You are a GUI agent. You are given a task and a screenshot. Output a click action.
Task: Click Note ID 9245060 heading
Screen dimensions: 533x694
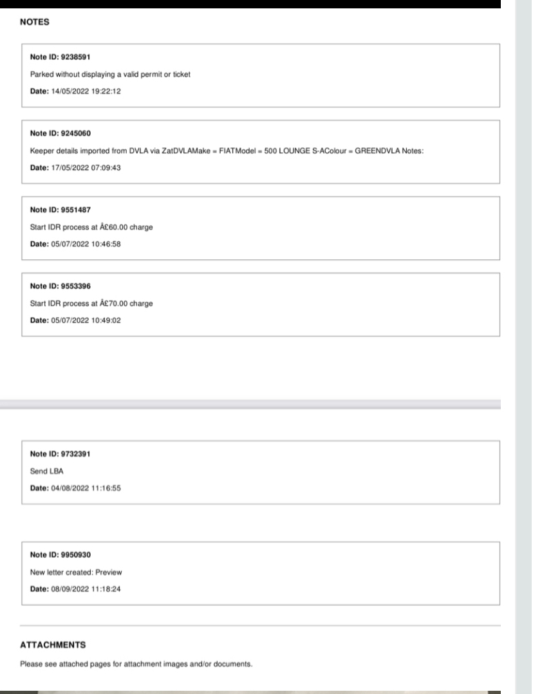(x=61, y=133)
